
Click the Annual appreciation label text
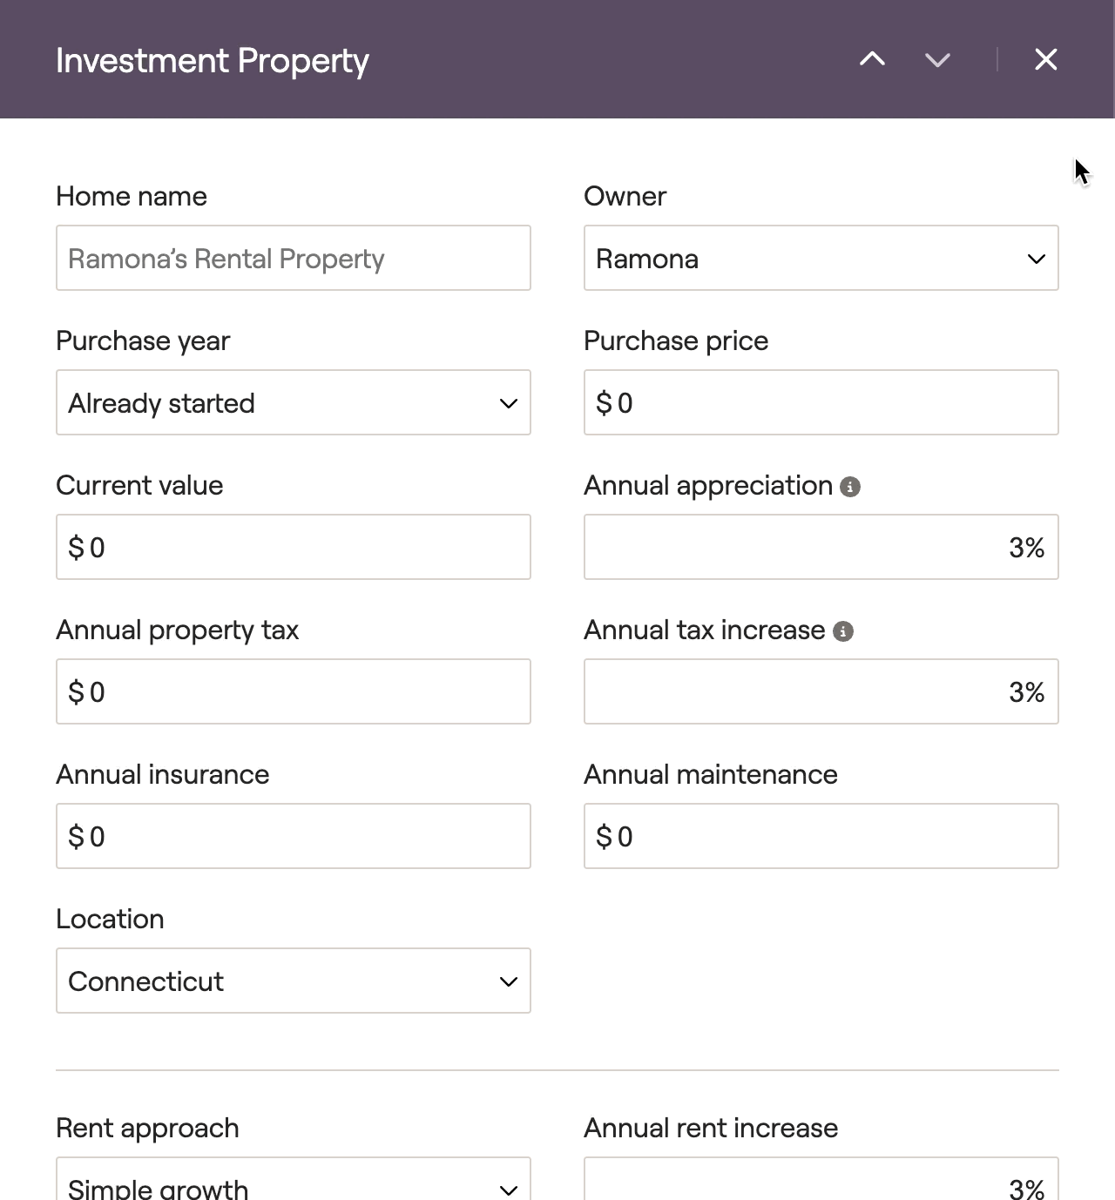[x=708, y=486]
